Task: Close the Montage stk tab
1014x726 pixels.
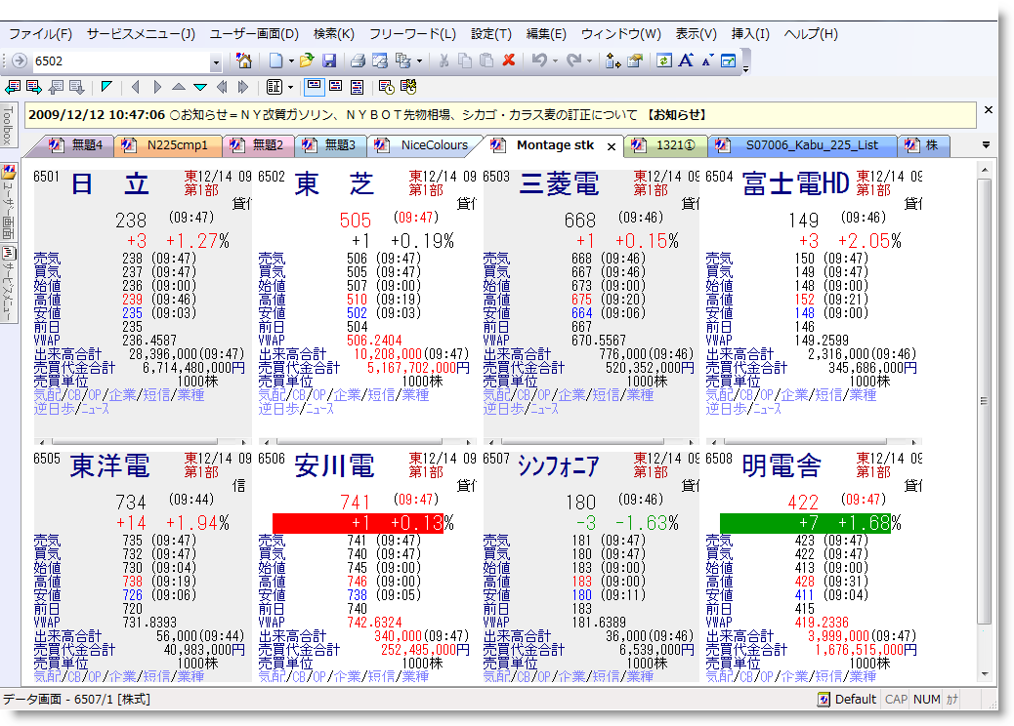Action: tap(612, 146)
